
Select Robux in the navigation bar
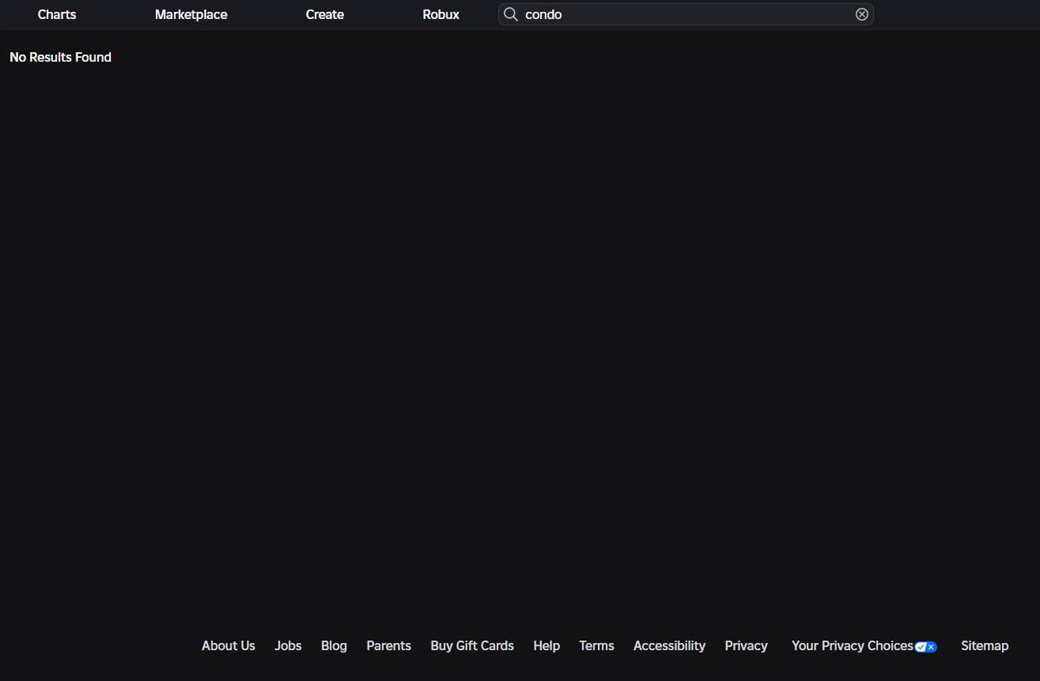point(441,15)
